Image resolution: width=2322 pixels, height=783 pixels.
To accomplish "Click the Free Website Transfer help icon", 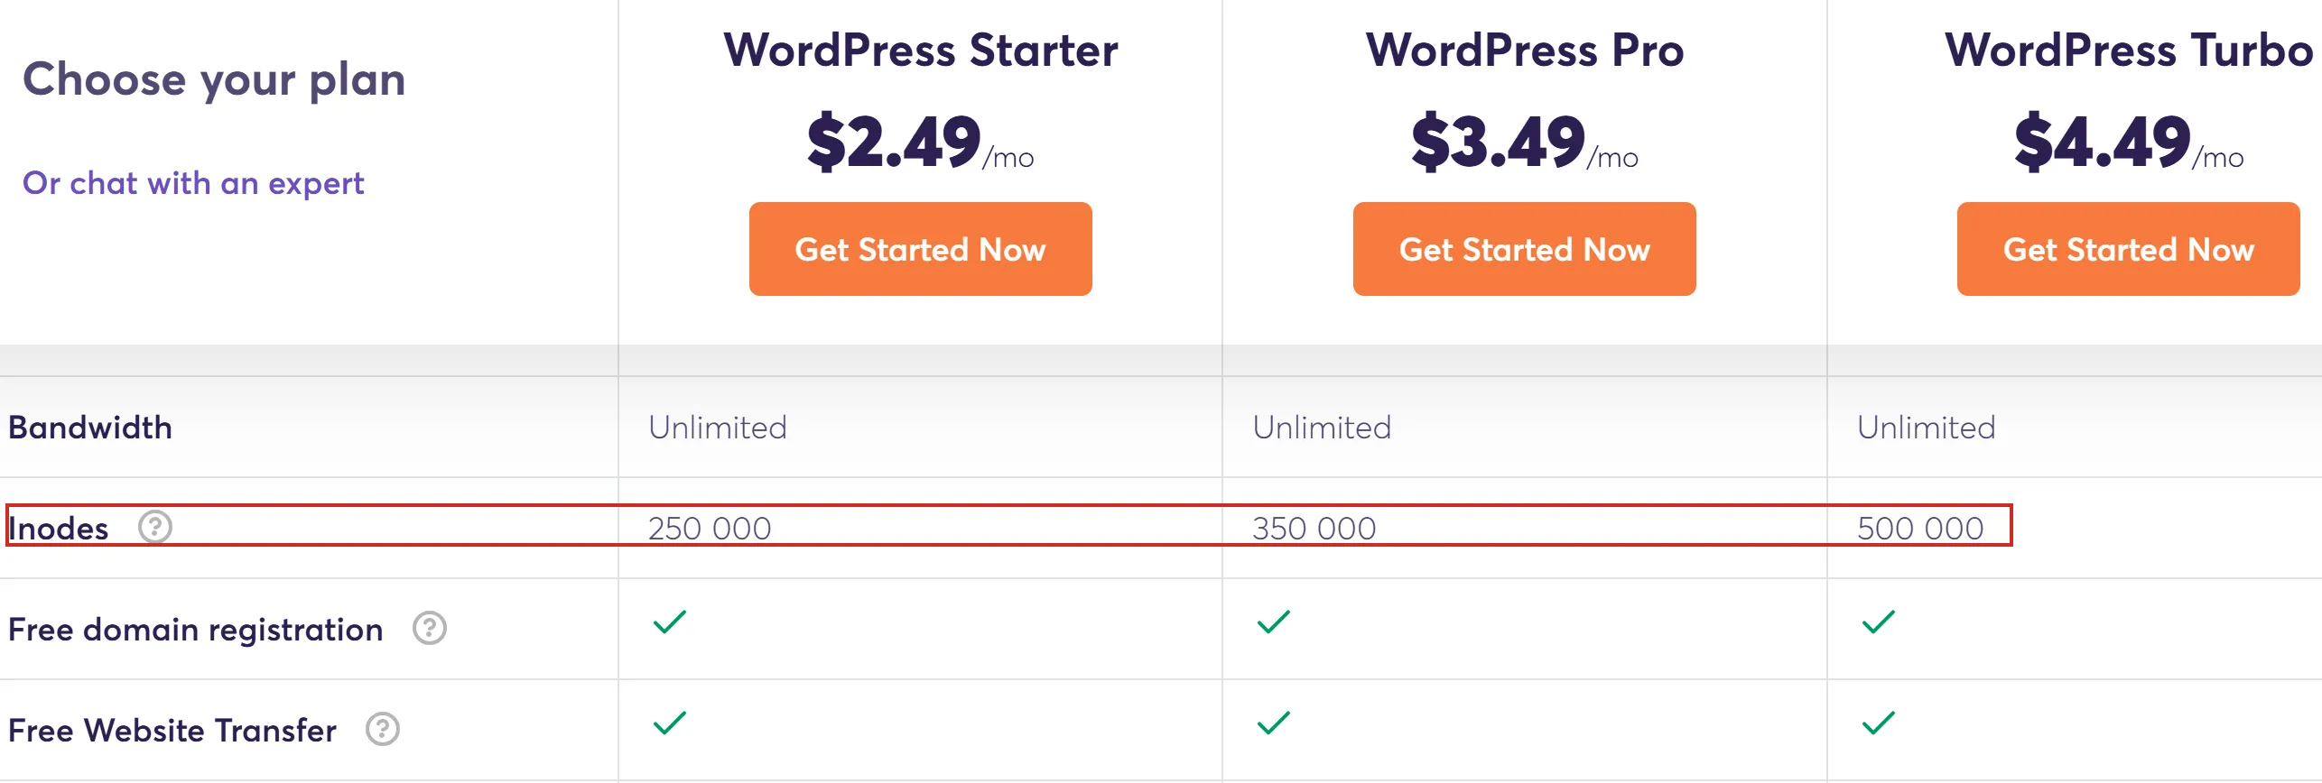I will (383, 729).
